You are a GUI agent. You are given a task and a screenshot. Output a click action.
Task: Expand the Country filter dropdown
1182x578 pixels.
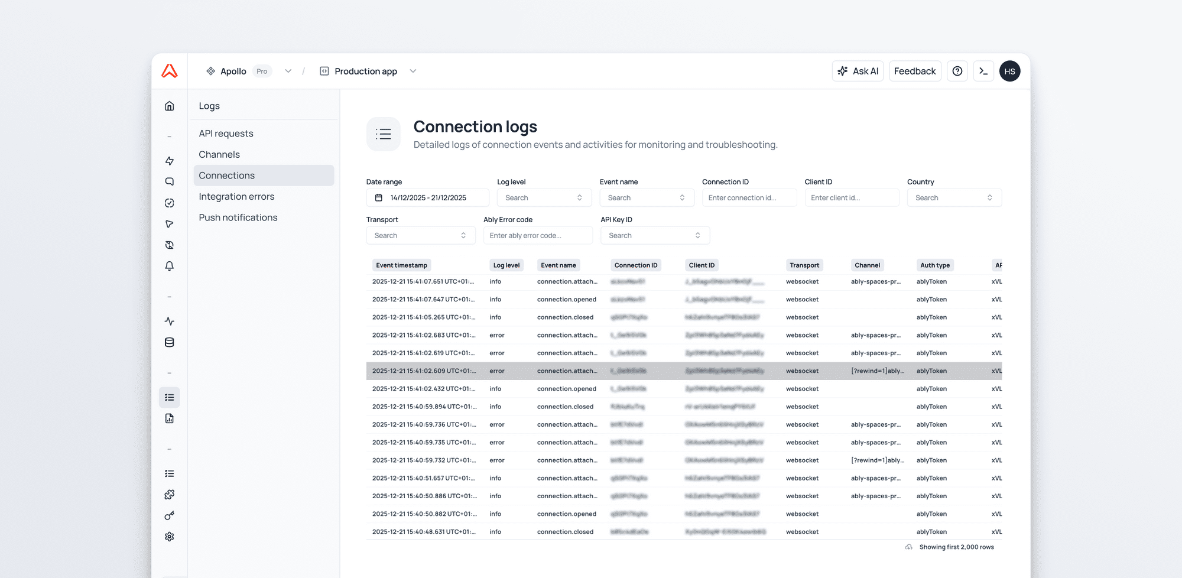coord(953,198)
